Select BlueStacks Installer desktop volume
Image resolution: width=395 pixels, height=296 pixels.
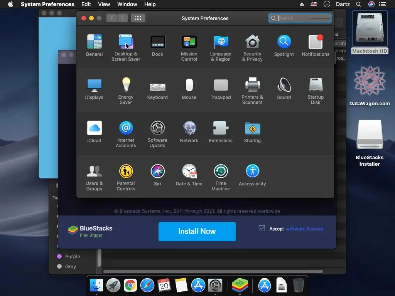tap(370, 143)
